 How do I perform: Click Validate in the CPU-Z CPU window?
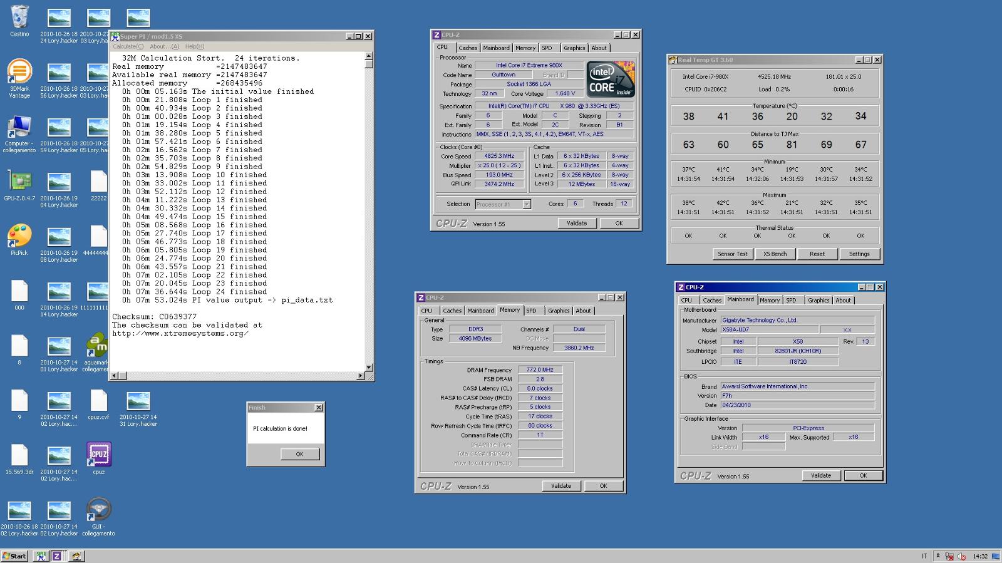[x=577, y=223]
